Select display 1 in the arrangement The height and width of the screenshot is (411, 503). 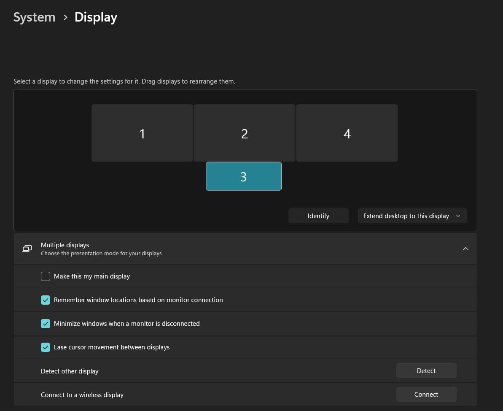[x=142, y=133]
